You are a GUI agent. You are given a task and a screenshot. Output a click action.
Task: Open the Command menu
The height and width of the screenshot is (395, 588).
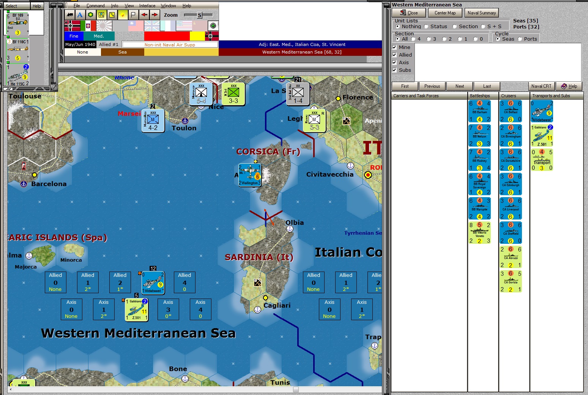(x=95, y=6)
